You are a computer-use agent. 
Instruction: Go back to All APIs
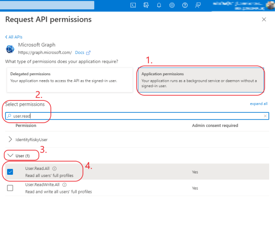[14, 37]
